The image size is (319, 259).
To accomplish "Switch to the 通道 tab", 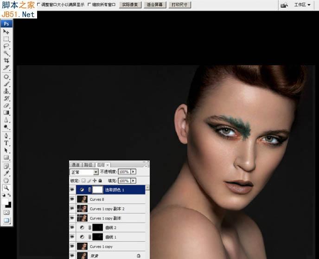I will 76,165.
